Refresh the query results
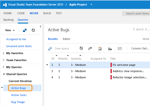 pyautogui.click(x=81, y=48)
